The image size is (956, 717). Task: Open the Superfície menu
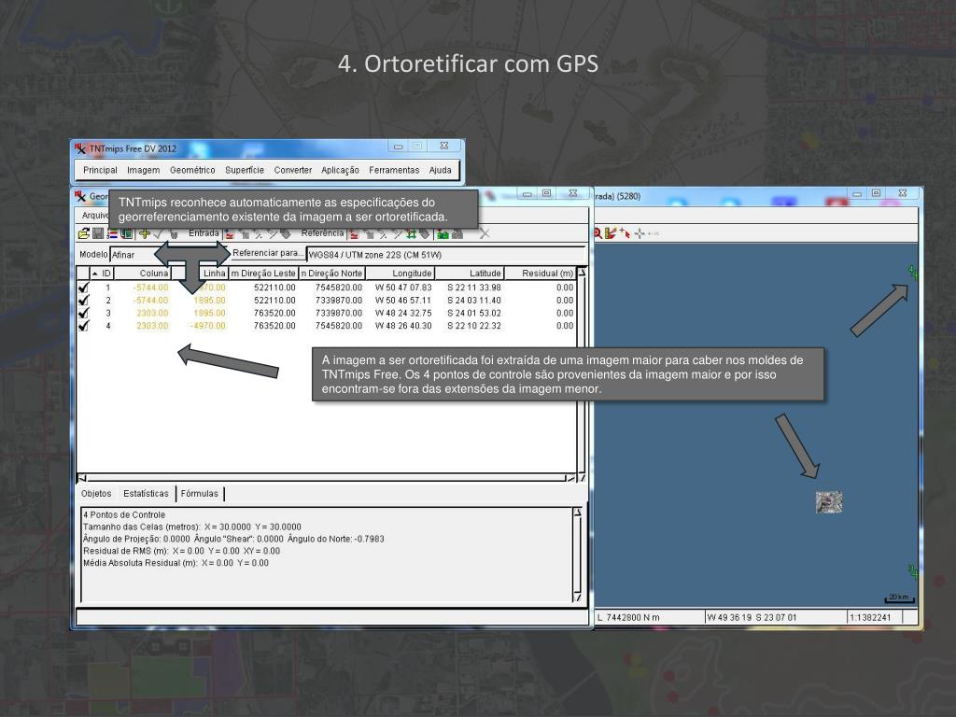pos(245,170)
